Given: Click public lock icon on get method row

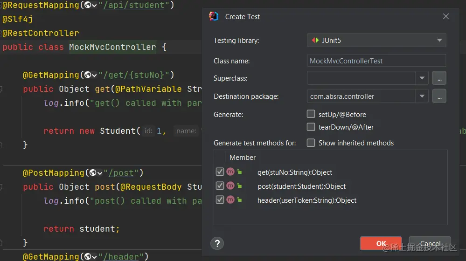Looking at the screenshot, I should [239, 172].
